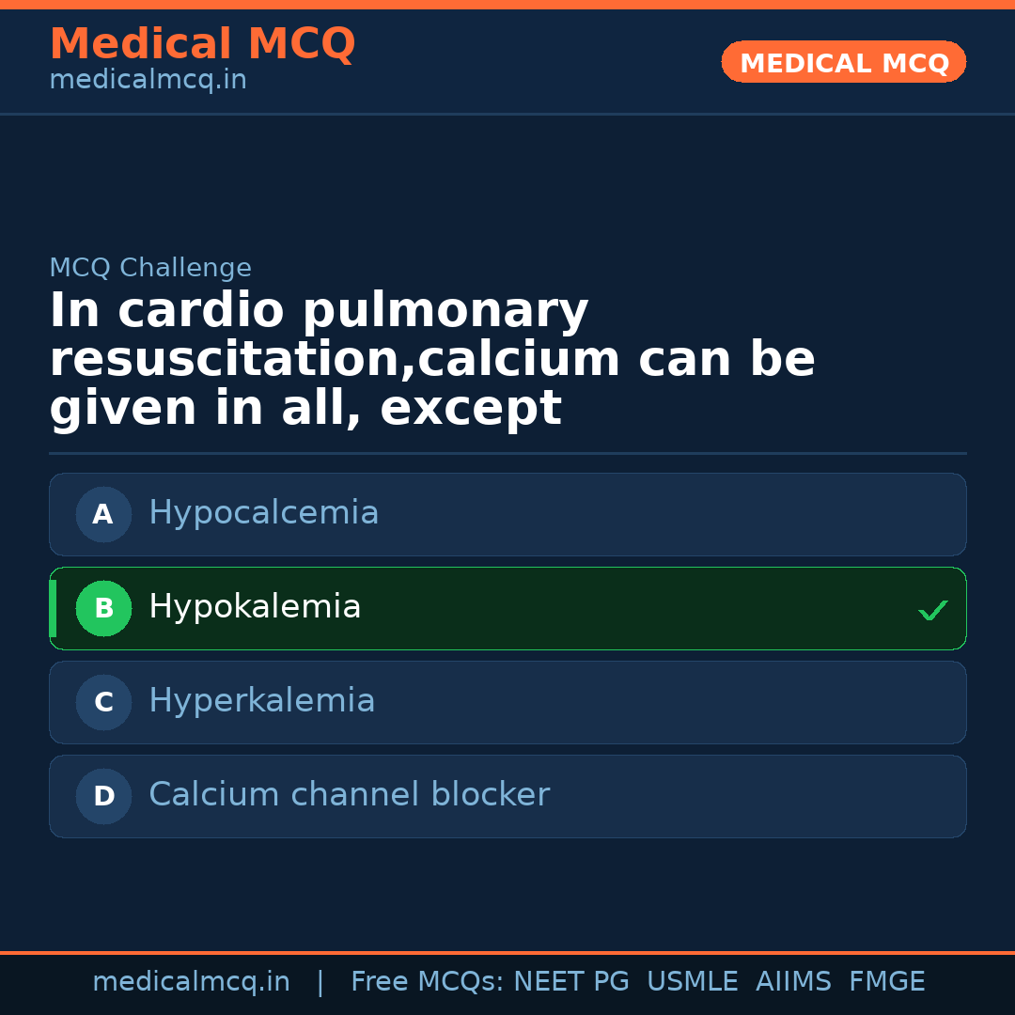Click the letter D option circle
Viewport: 1015px width, 1015px height.
pyautogui.click(x=103, y=796)
